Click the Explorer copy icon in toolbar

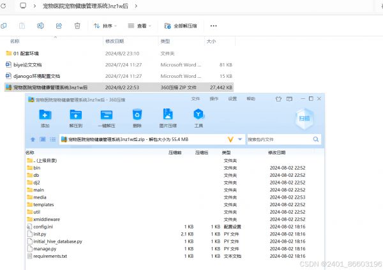pyautogui.click(x=4, y=26)
